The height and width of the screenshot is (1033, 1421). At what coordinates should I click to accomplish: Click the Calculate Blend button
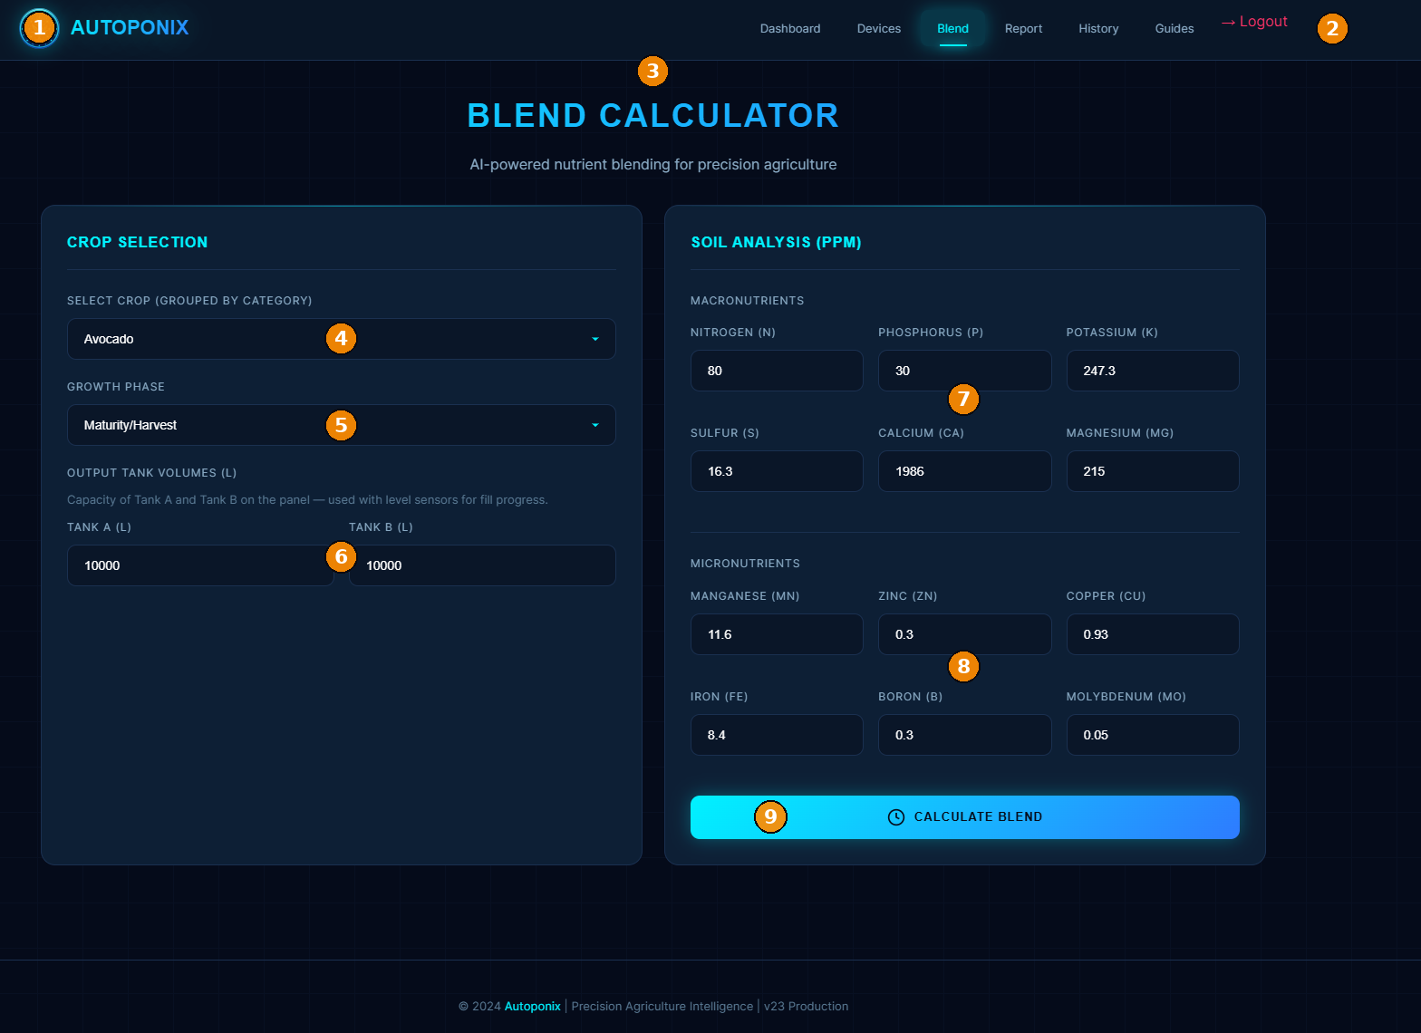point(964,817)
